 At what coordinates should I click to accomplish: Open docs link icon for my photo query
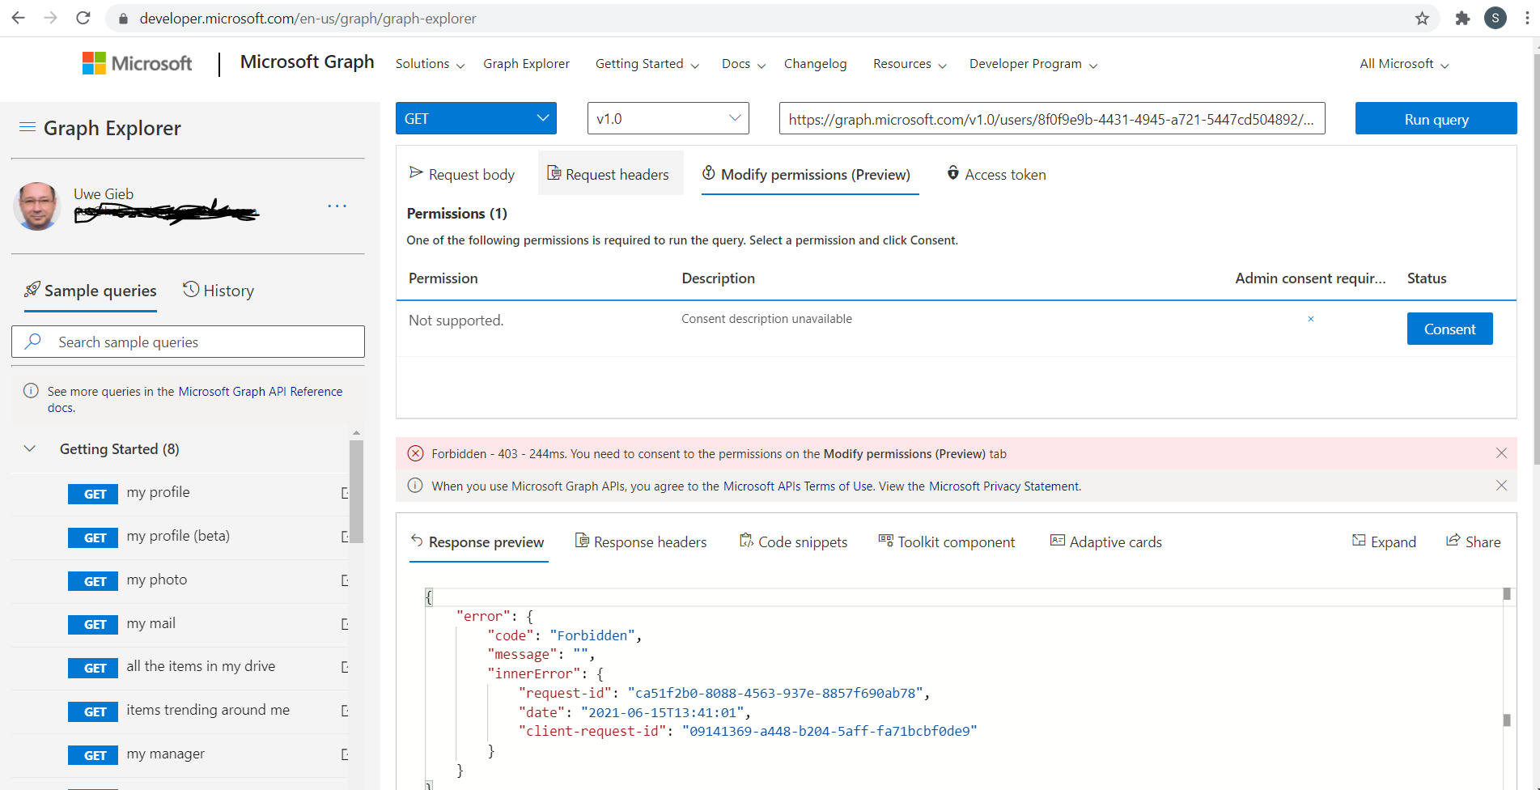point(345,580)
